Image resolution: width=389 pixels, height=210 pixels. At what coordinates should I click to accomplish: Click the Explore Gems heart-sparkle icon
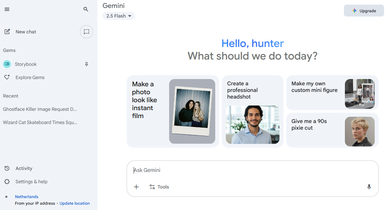click(x=7, y=77)
